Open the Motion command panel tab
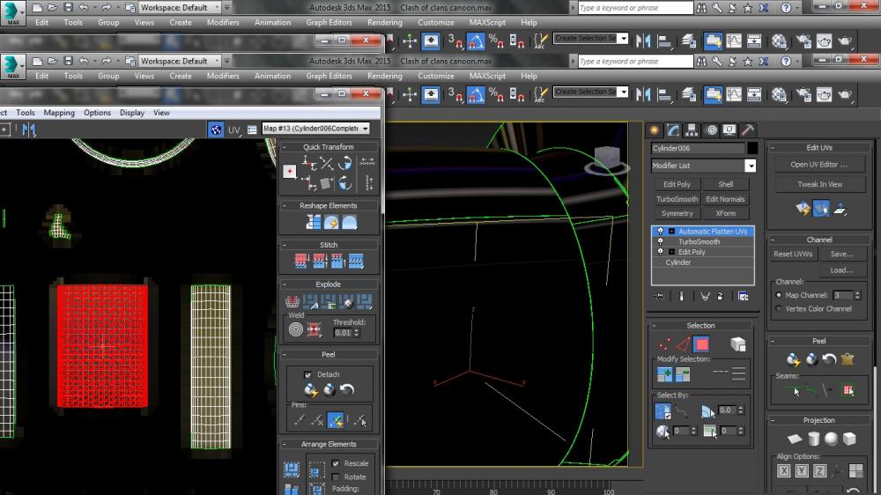This screenshot has height=495, width=881. coord(711,130)
